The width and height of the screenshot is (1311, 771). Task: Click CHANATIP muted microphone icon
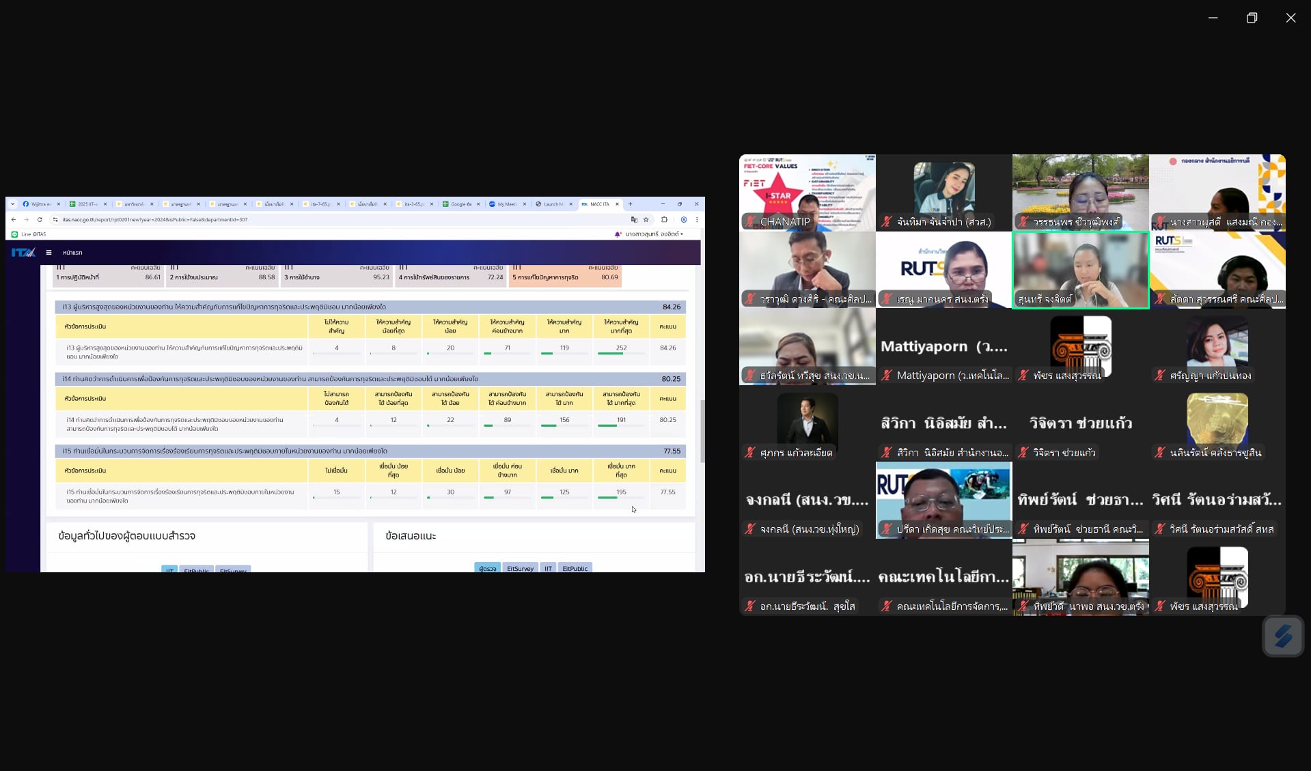(750, 222)
